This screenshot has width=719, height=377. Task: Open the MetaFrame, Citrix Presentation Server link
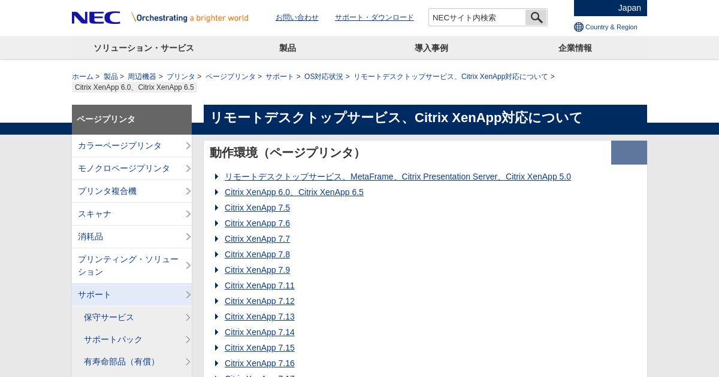(398, 177)
